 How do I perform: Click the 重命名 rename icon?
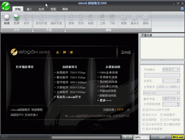(135, 17)
